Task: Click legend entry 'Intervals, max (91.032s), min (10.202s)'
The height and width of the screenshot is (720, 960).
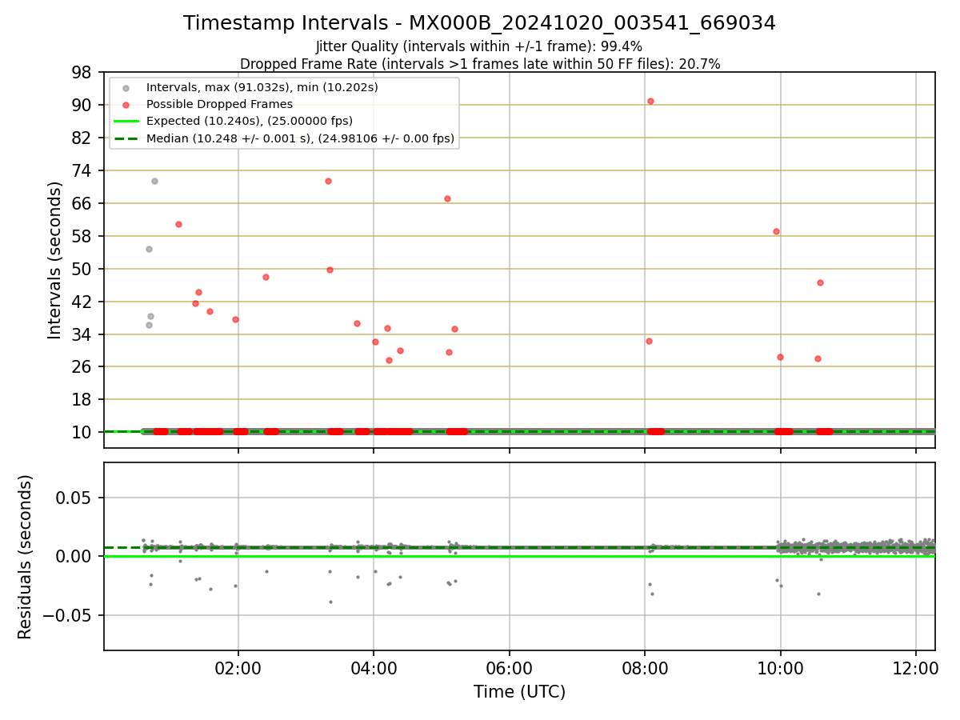Action: pyautogui.click(x=262, y=86)
